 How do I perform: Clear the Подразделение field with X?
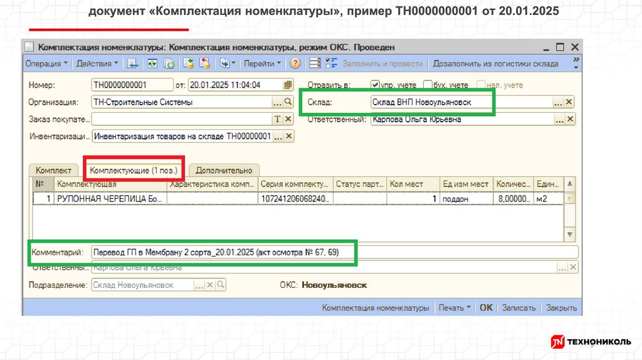(x=210, y=285)
